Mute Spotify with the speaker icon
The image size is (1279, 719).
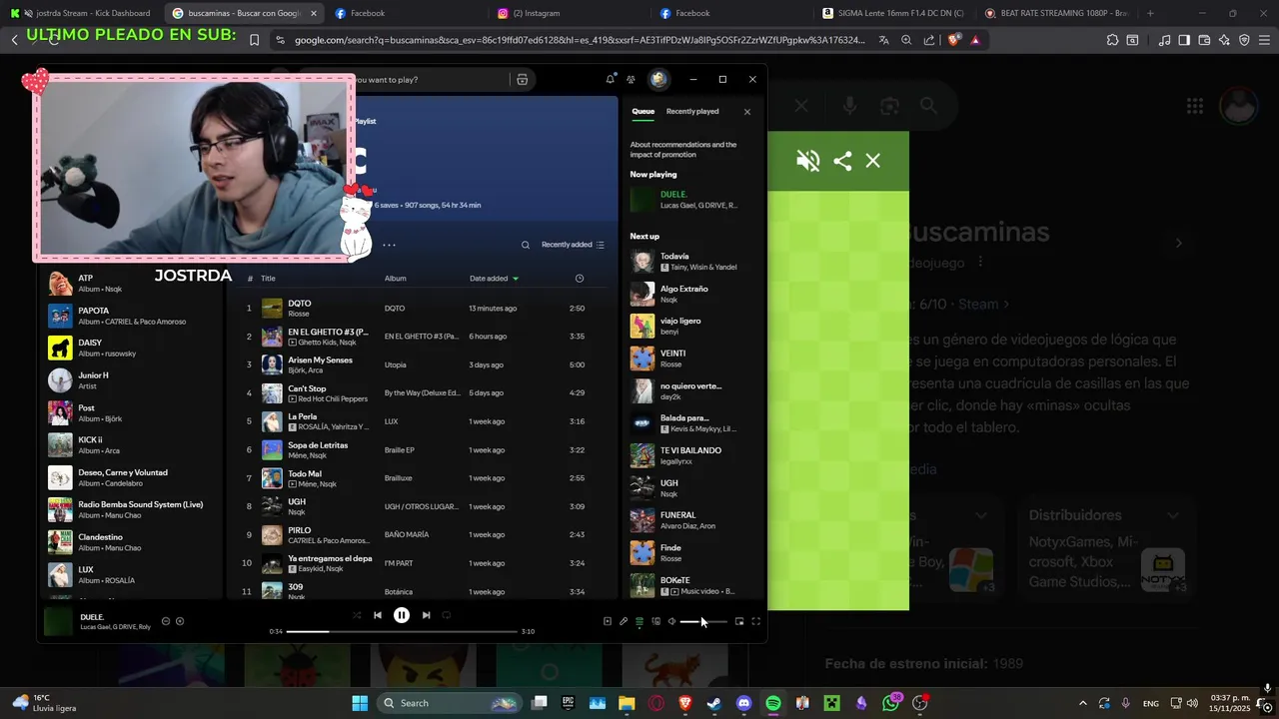[671, 621]
